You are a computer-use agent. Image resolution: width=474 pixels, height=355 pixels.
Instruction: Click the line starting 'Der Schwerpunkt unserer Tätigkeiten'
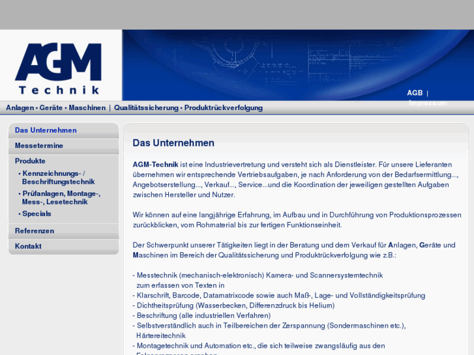(x=294, y=246)
